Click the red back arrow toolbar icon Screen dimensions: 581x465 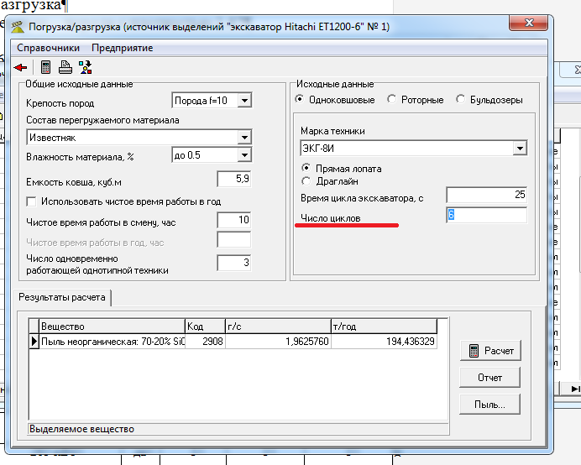click(x=21, y=67)
